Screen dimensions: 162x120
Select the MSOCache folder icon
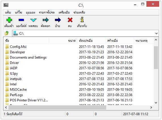(x=7, y=89)
